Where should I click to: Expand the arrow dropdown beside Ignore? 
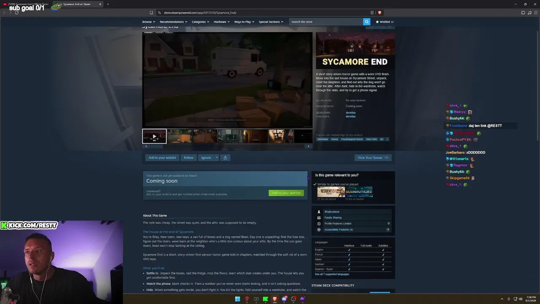coord(216,157)
